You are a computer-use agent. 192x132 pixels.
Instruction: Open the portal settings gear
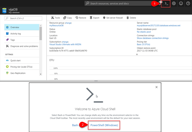(174, 4)
